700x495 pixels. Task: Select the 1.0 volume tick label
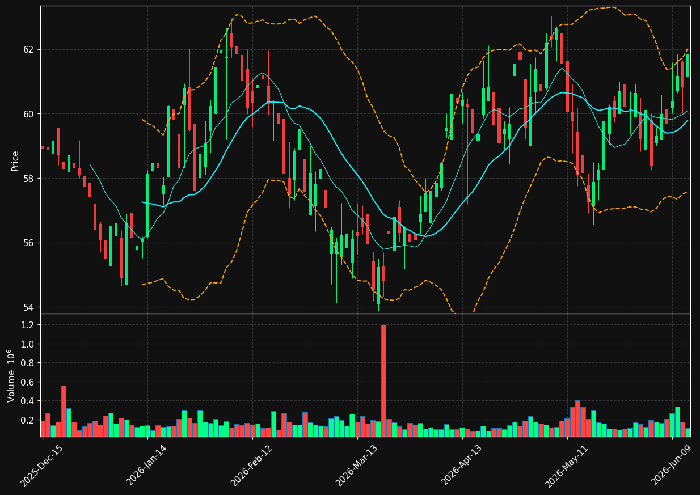tap(28, 344)
